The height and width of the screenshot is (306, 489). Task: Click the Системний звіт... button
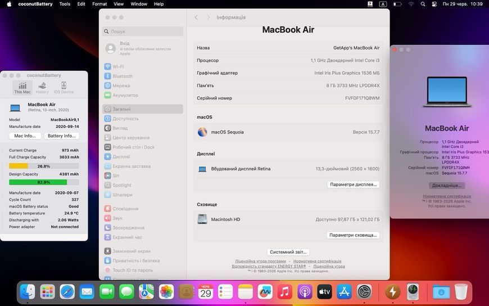click(x=288, y=252)
